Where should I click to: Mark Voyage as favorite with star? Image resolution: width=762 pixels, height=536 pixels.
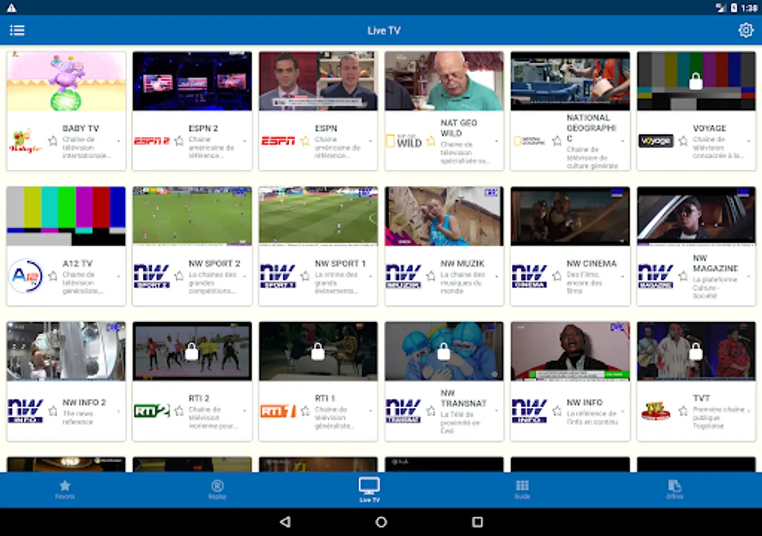[x=683, y=141]
